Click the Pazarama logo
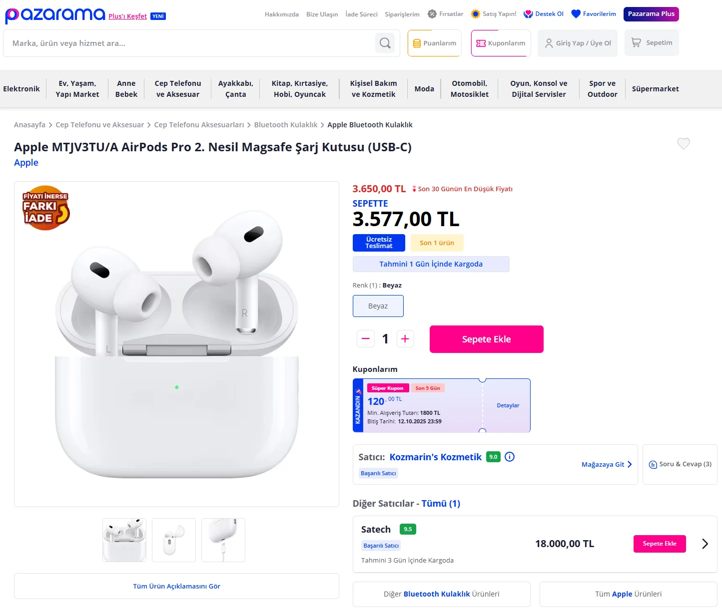The image size is (722, 611). [55, 15]
